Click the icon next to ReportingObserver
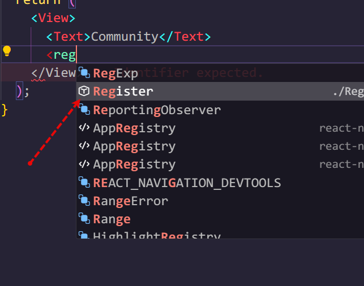 [84, 109]
